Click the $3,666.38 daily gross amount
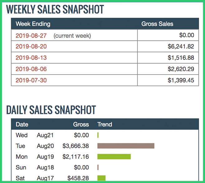 click(x=75, y=146)
